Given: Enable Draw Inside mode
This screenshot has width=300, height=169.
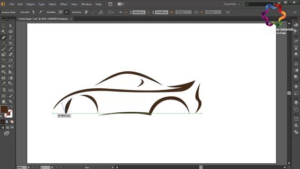Looking at the screenshot, I should click(x=12, y=127).
